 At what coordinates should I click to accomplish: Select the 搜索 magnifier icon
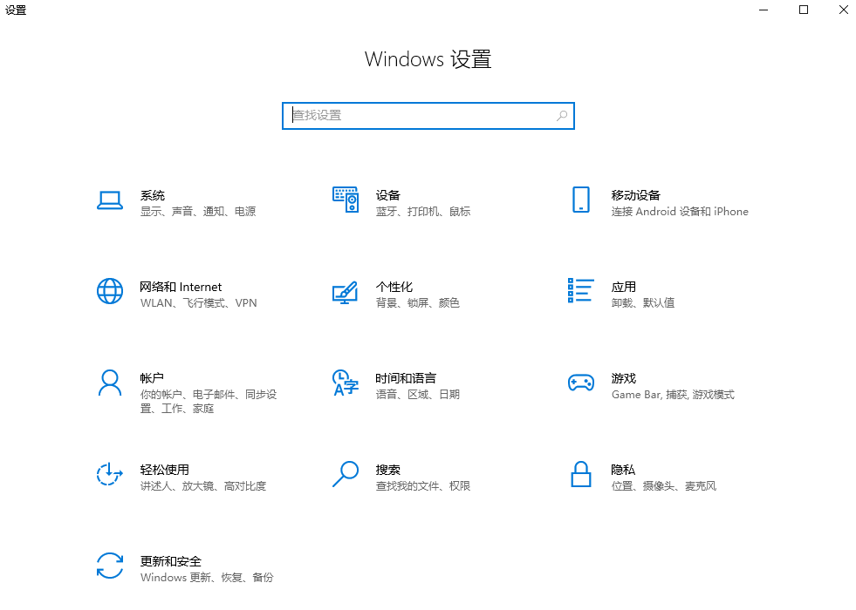346,473
